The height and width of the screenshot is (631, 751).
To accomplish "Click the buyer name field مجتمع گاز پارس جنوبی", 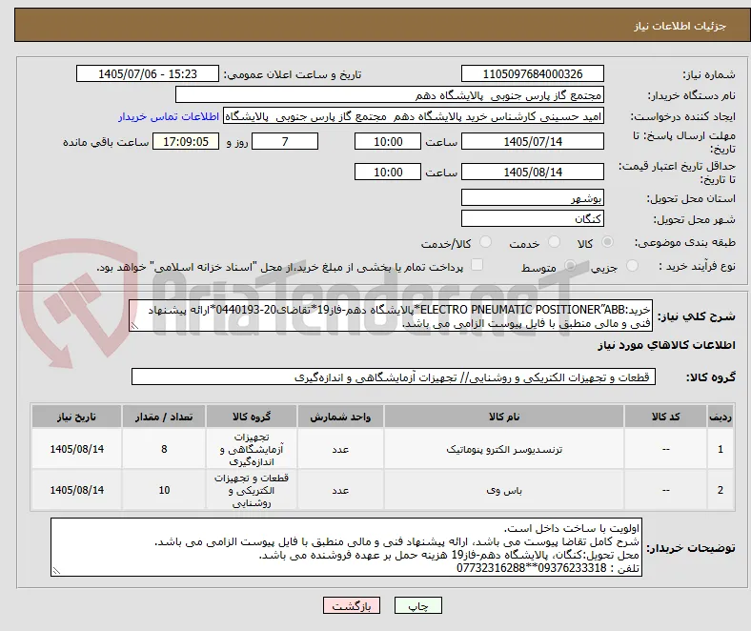I will point(390,95).
